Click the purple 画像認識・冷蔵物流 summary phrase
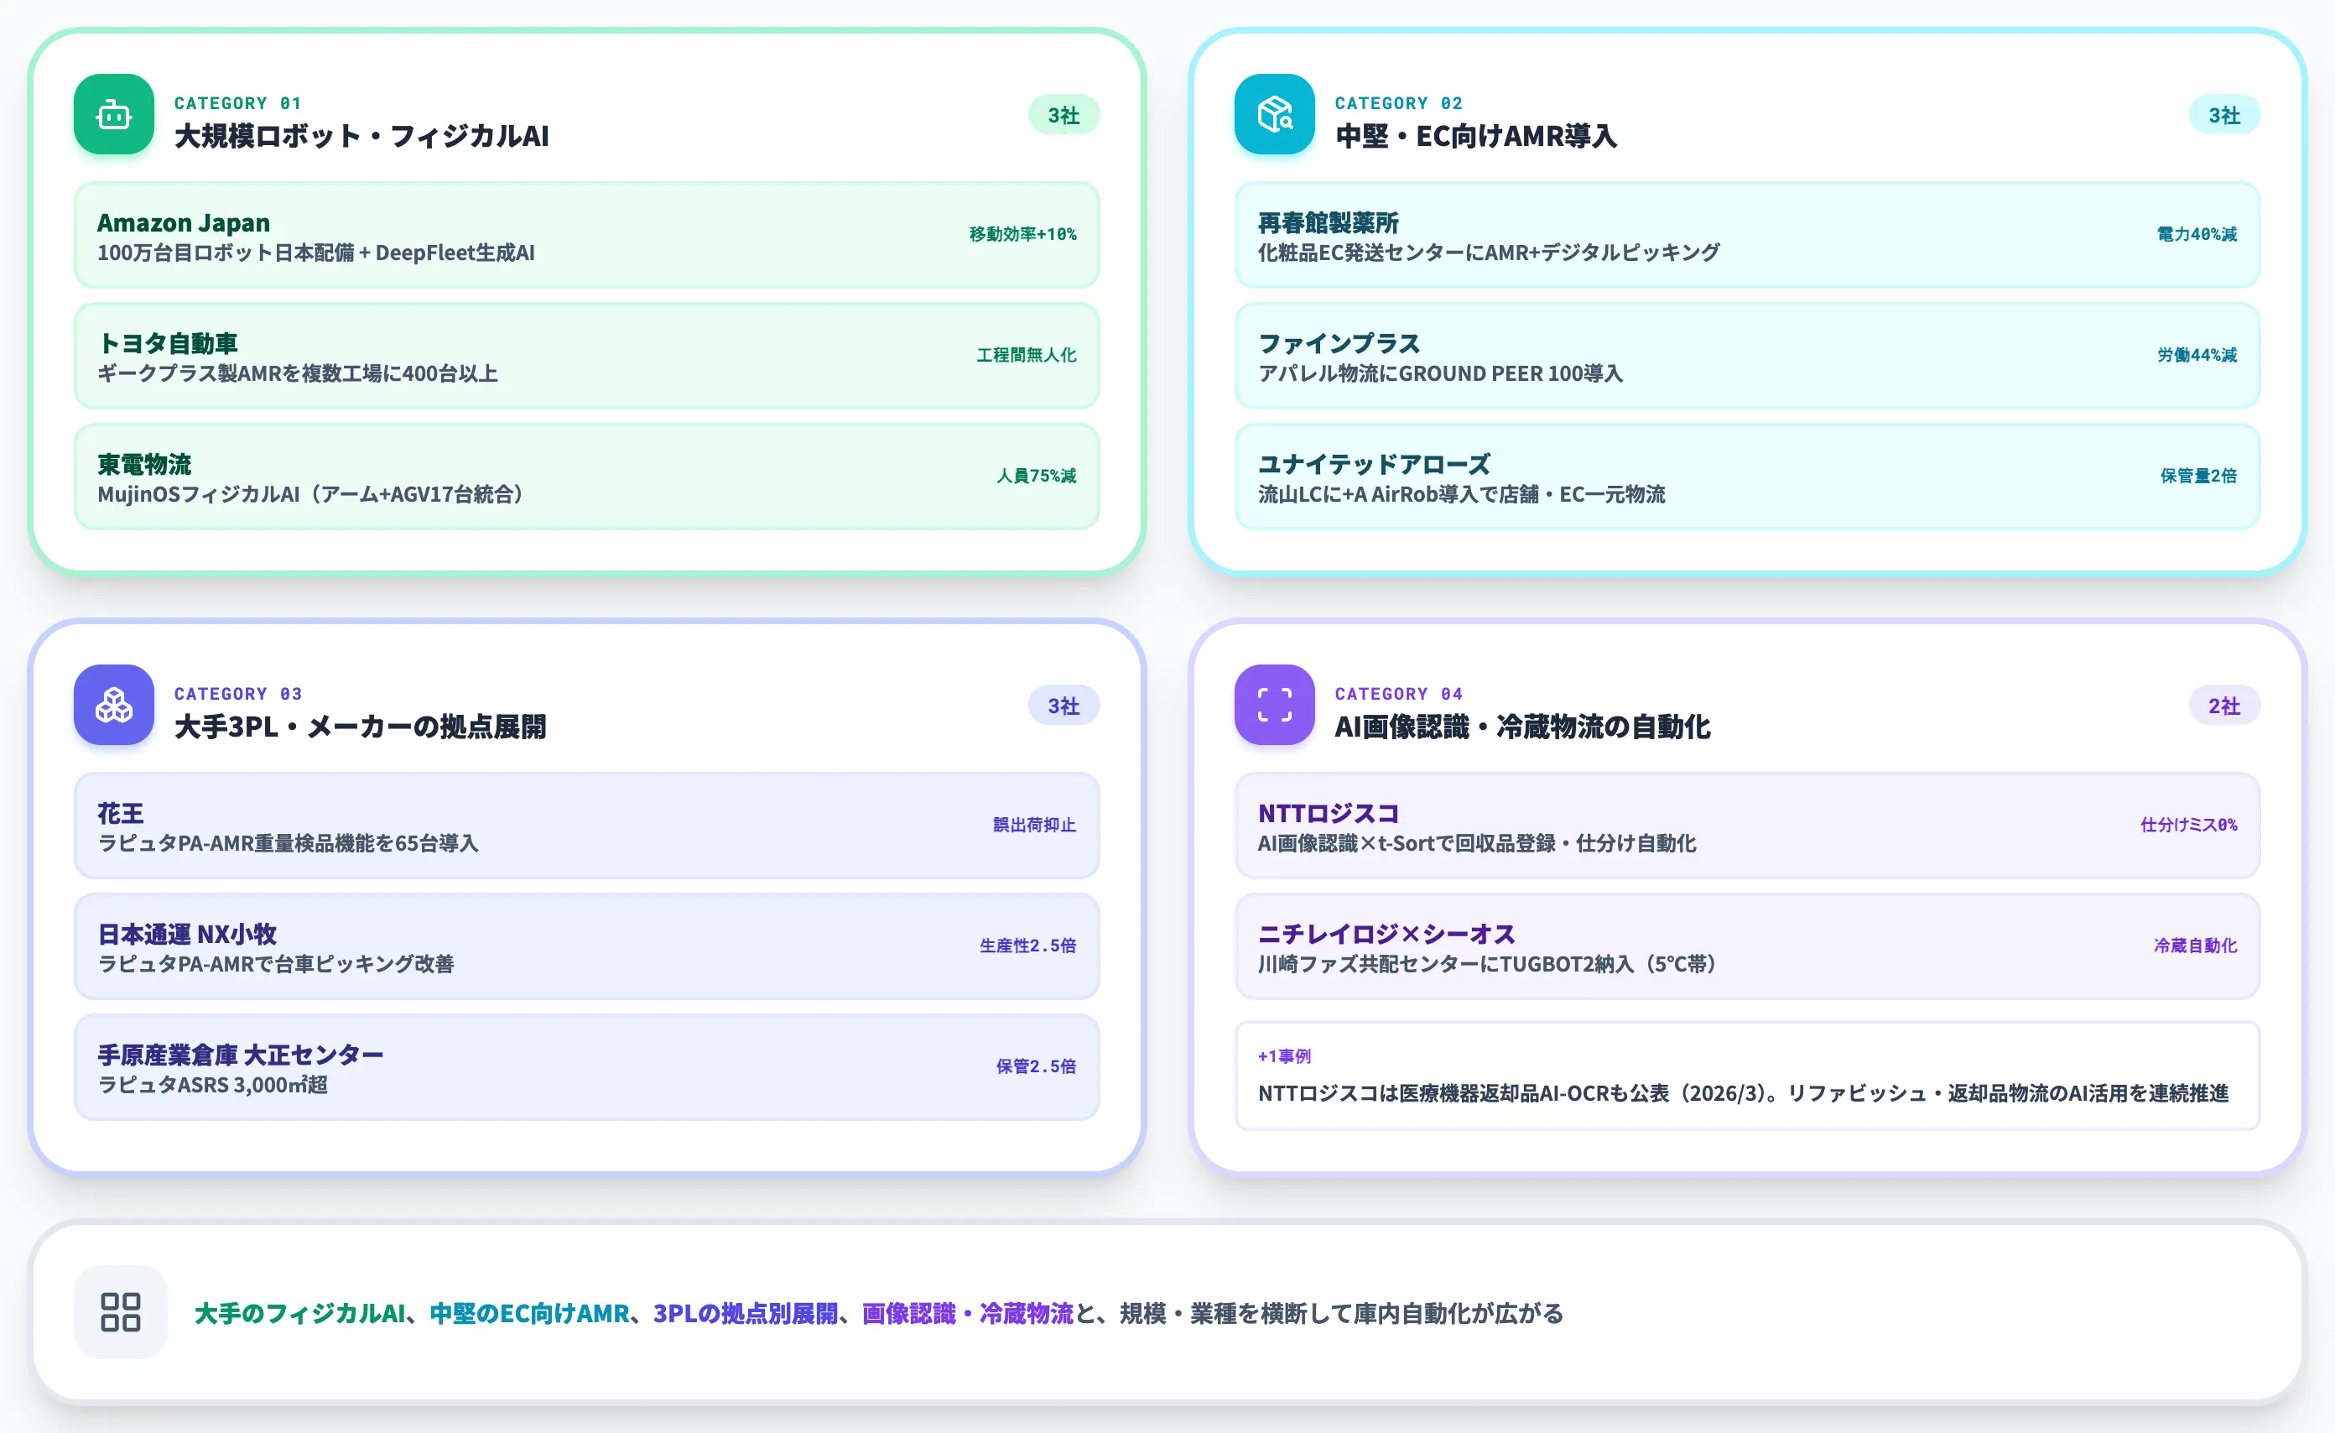This screenshot has width=2335, height=1433. pos(968,1314)
